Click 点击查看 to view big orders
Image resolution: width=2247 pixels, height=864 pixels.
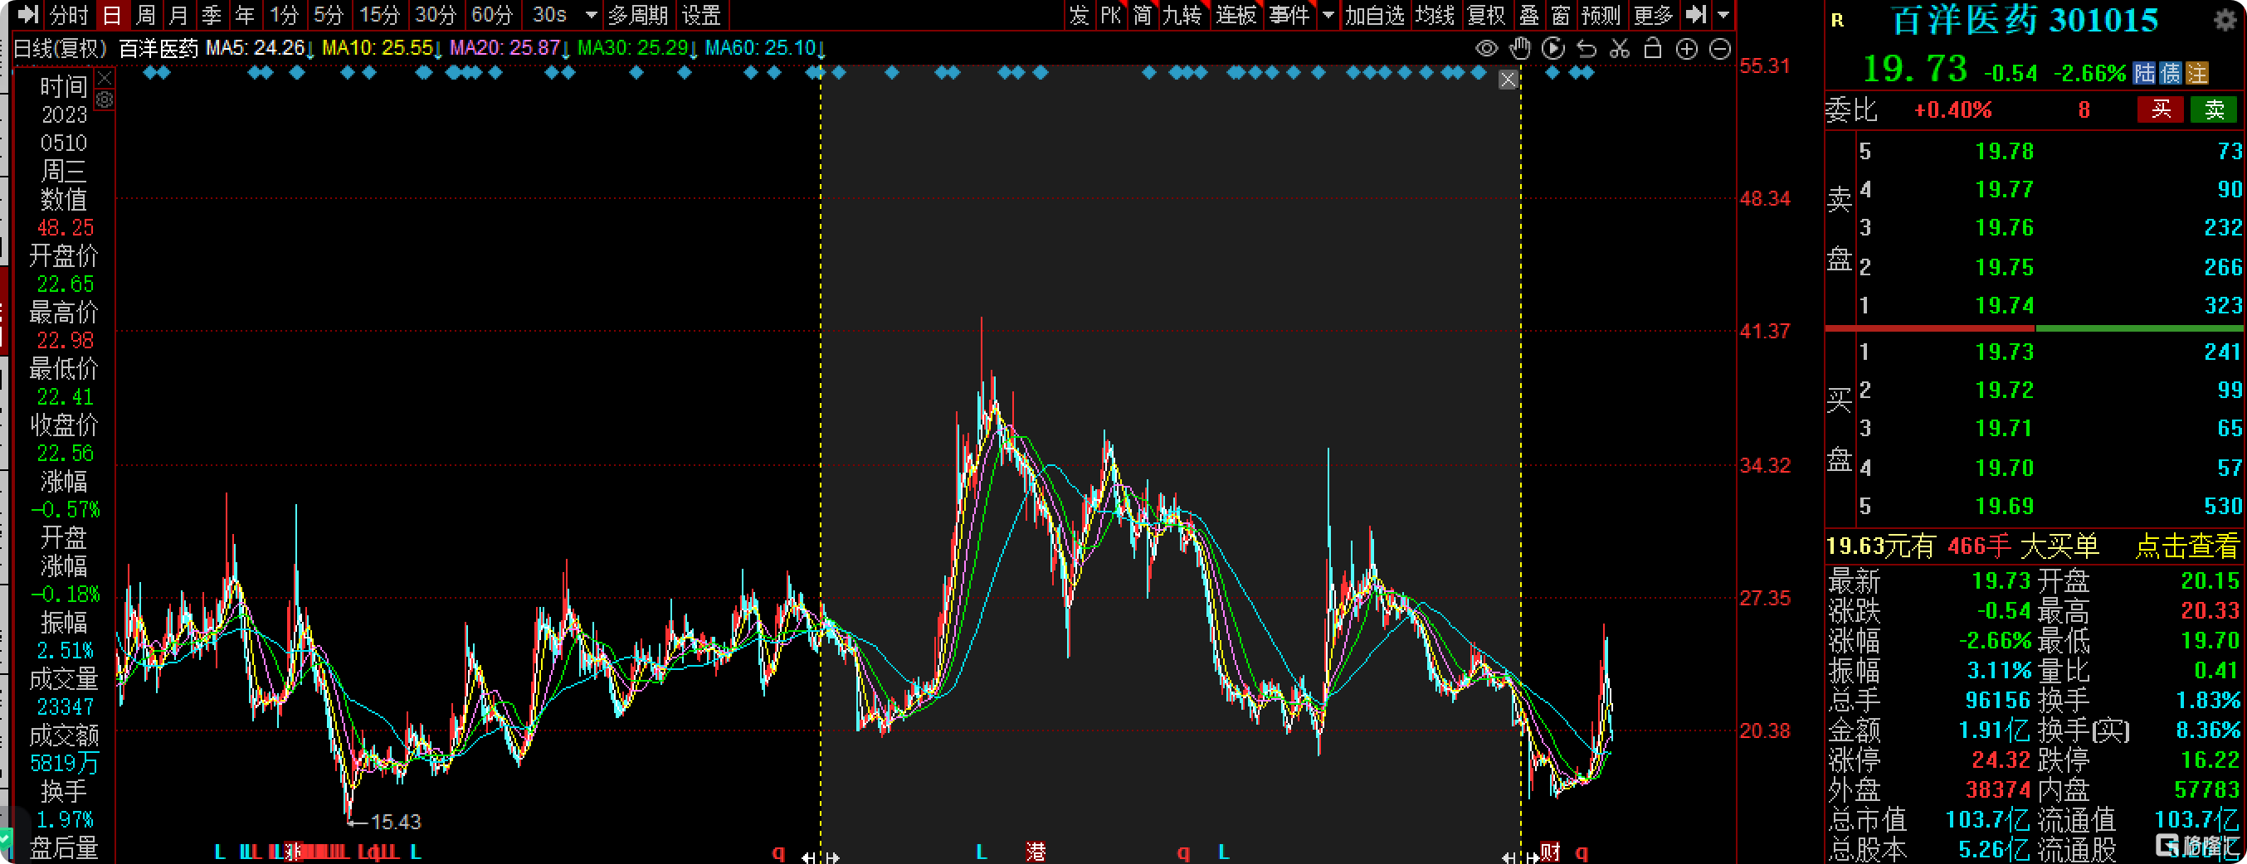(x=2186, y=546)
